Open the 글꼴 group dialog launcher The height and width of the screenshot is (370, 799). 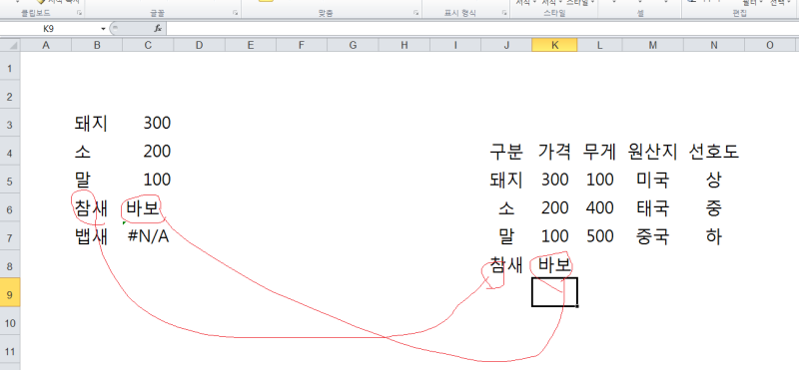coord(236,13)
